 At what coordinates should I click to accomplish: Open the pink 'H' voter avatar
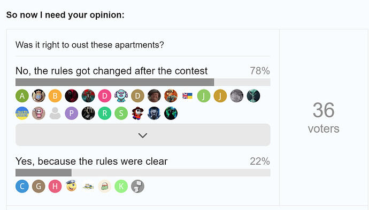point(55,187)
